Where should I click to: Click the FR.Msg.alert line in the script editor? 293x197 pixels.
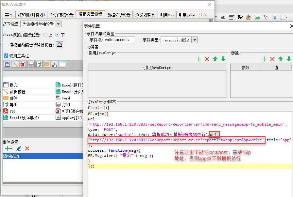(121, 156)
